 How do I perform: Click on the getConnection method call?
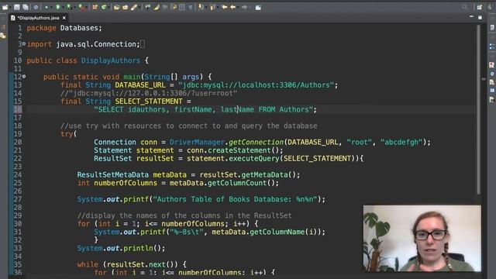[x=256, y=142]
